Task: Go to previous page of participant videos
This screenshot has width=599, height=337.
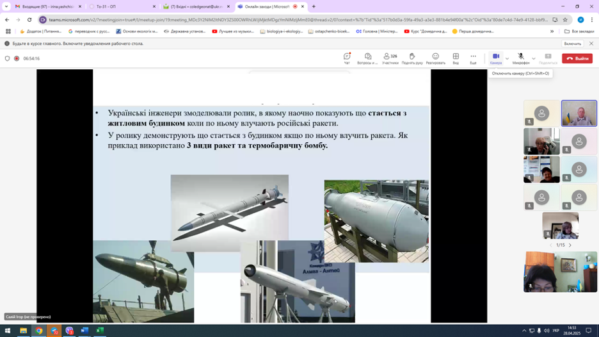Action: pos(551,245)
